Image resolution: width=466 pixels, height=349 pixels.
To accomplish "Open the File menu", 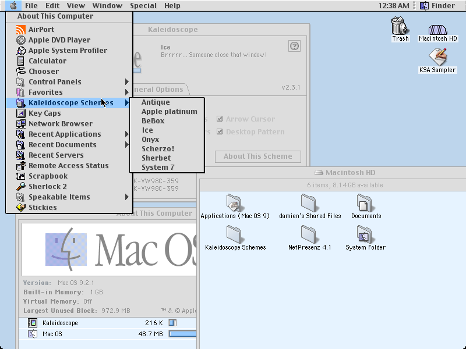I will point(31,6).
